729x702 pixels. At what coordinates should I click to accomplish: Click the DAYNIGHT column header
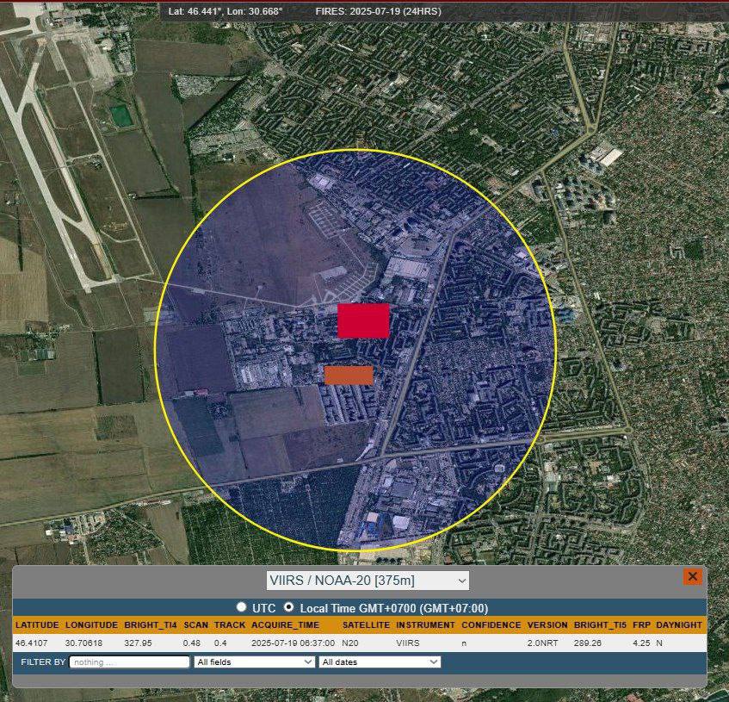pos(679,624)
